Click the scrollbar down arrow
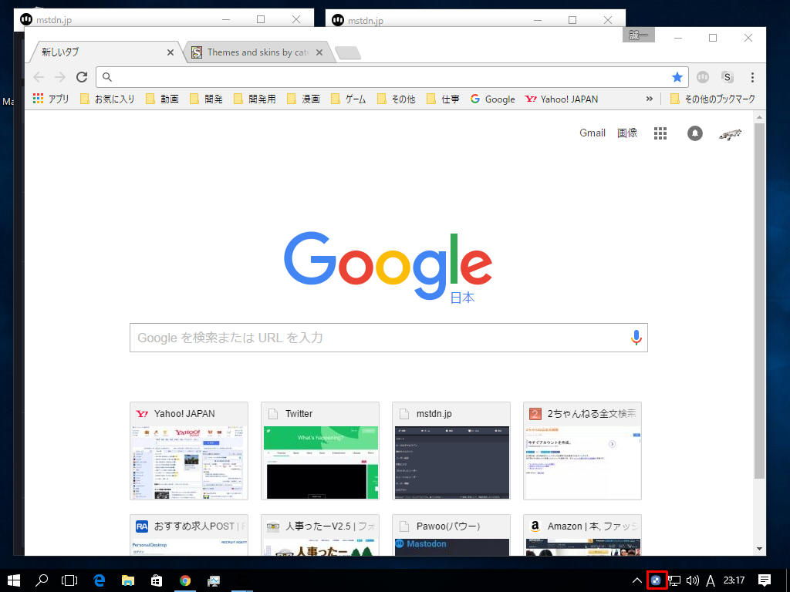Viewport: 790px width, 592px height. (x=759, y=549)
